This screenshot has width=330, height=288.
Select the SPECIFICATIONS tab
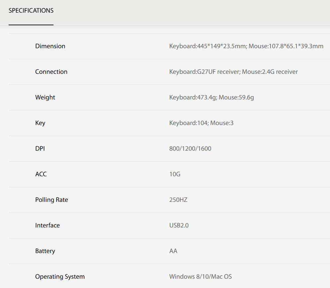click(31, 11)
